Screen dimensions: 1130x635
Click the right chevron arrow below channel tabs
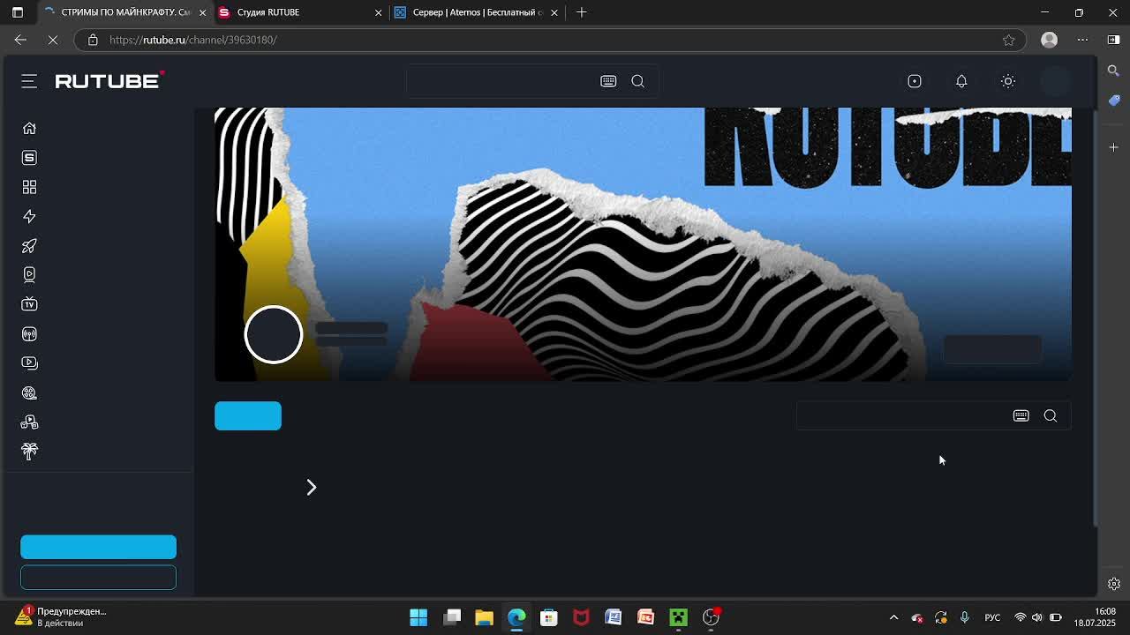tap(311, 488)
